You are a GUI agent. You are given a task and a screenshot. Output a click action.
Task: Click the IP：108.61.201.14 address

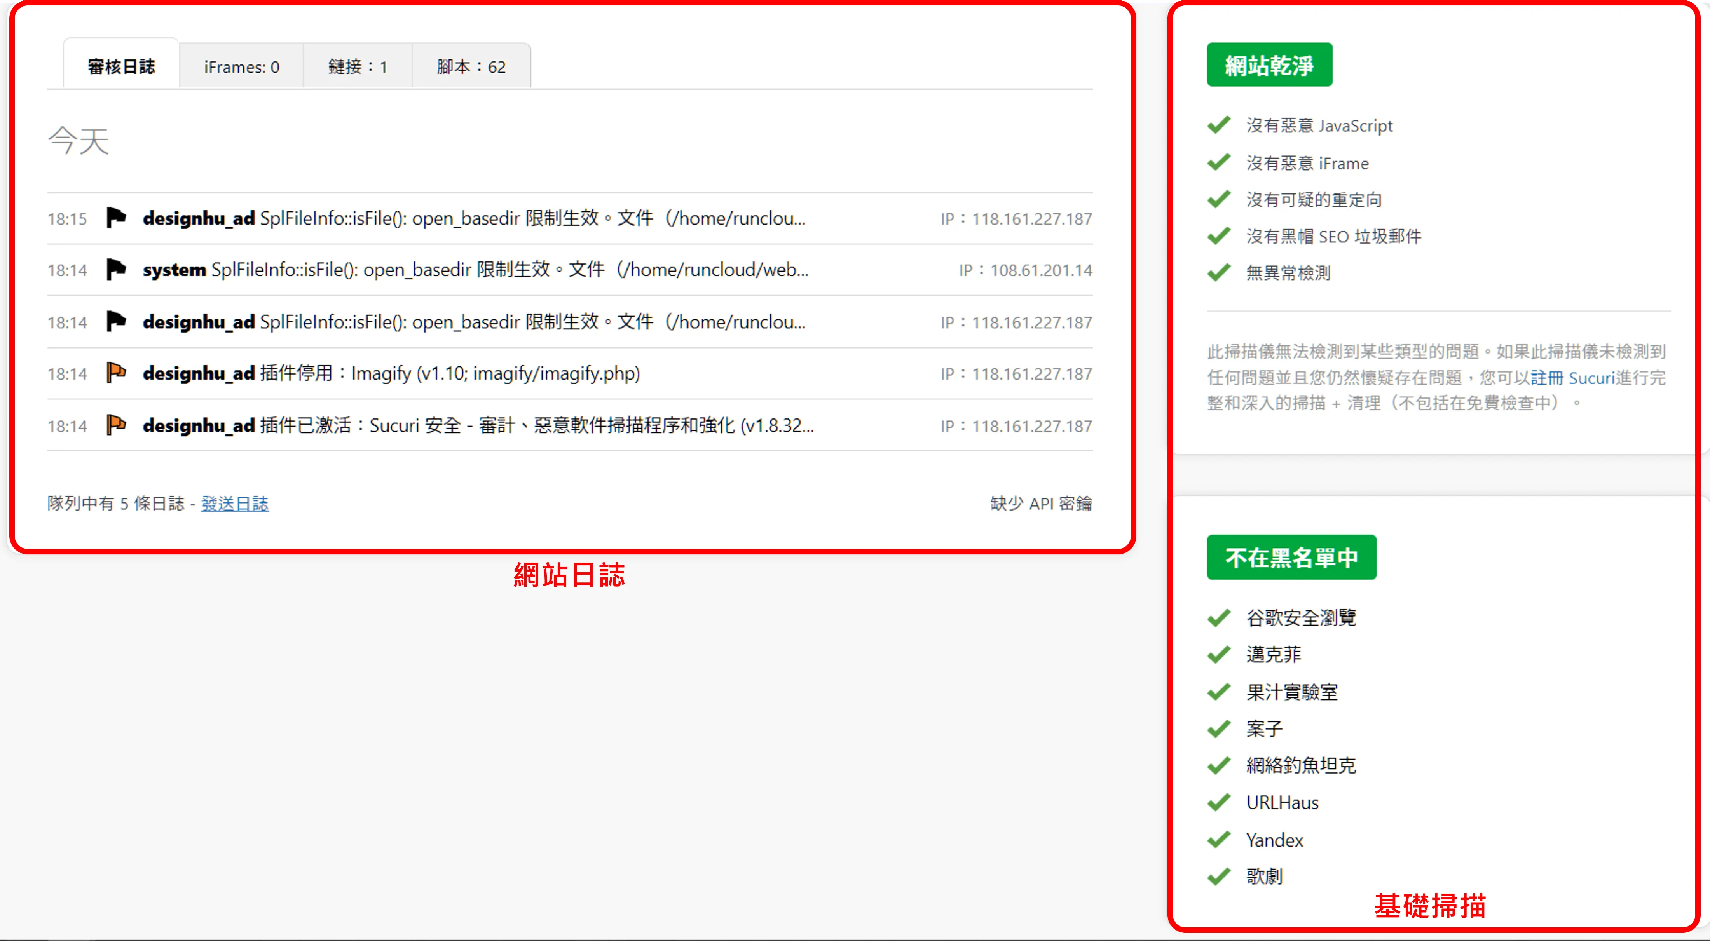(1026, 270)
